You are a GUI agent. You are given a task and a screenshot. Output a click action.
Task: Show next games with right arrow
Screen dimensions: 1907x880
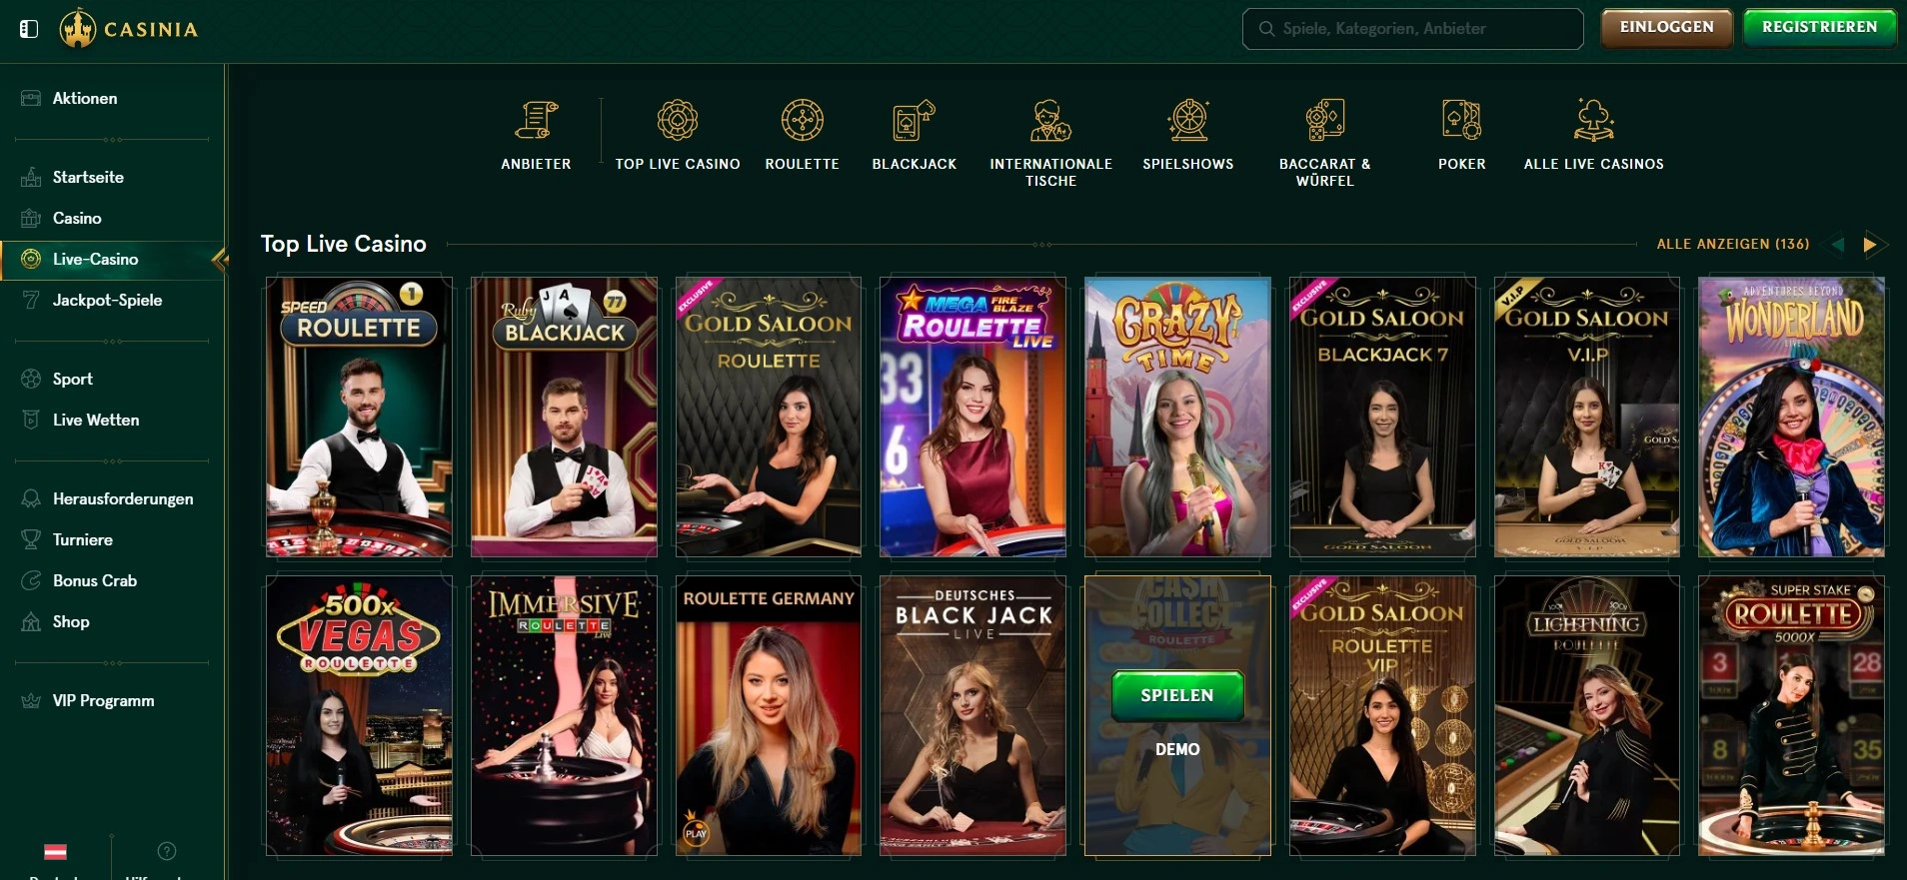(1869, 244)
